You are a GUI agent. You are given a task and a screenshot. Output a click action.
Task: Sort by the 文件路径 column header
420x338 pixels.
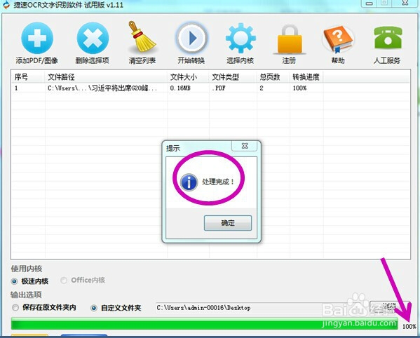[106, 77]
